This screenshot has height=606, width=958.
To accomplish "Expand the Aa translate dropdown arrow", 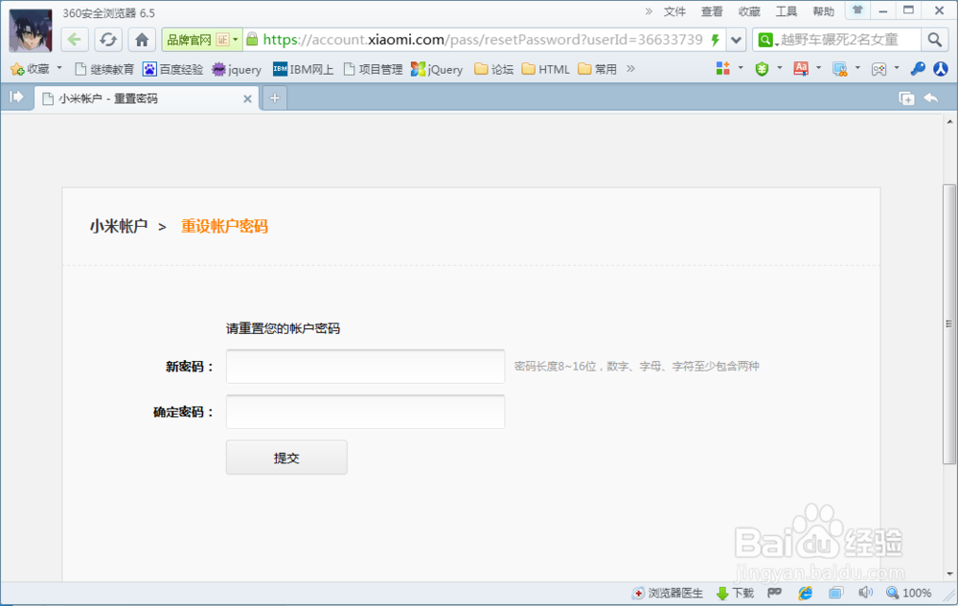I will click(x=819, y=68).
